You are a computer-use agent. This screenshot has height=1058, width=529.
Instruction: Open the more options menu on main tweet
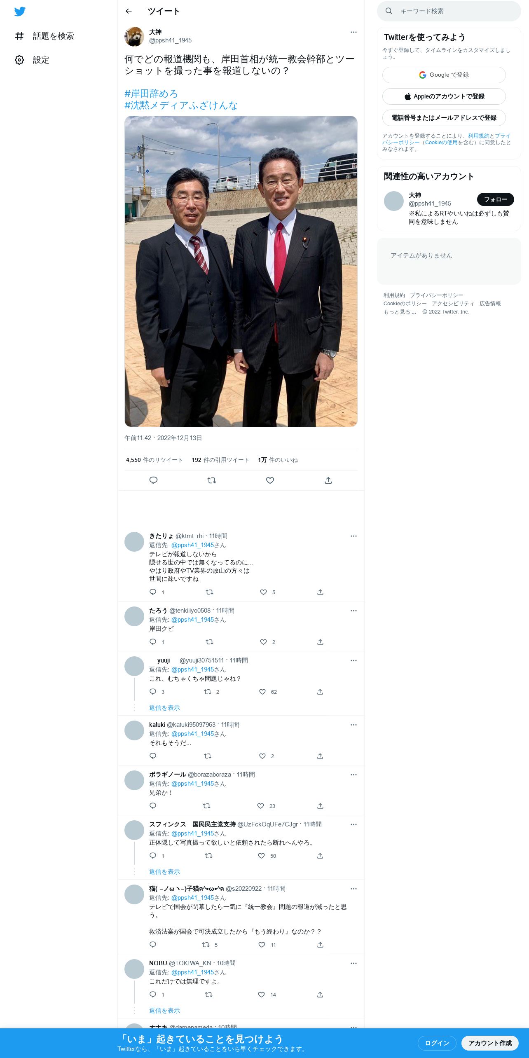coord(353,32)
